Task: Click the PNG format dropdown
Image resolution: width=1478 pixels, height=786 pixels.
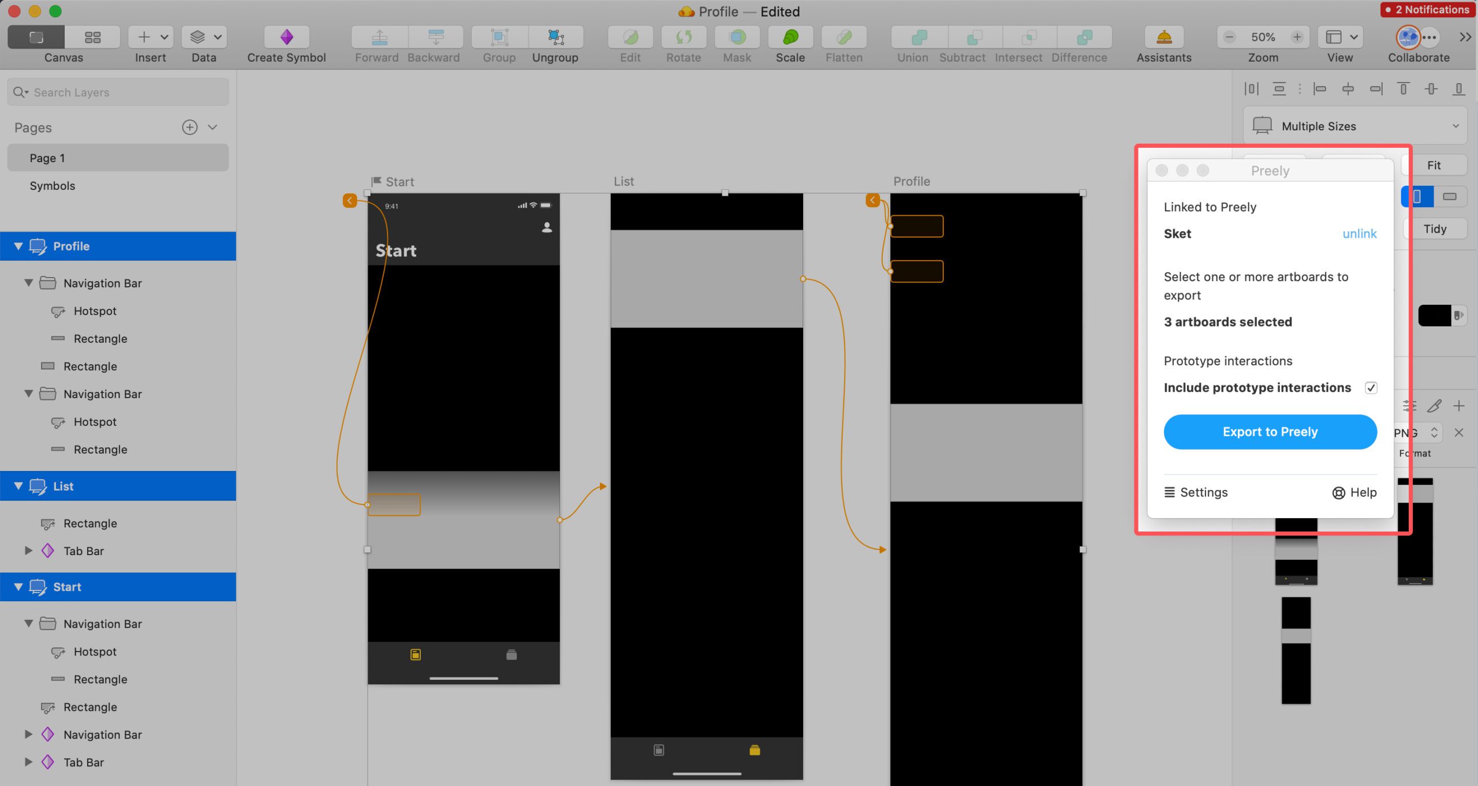Action: (1416, 432)
